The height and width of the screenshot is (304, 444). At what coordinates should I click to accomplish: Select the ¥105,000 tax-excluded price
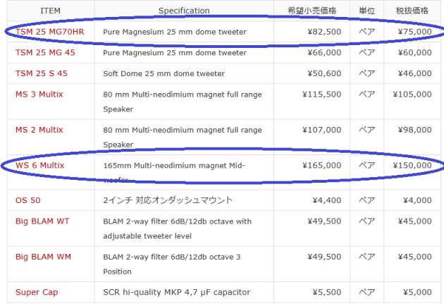pos(412,95)
